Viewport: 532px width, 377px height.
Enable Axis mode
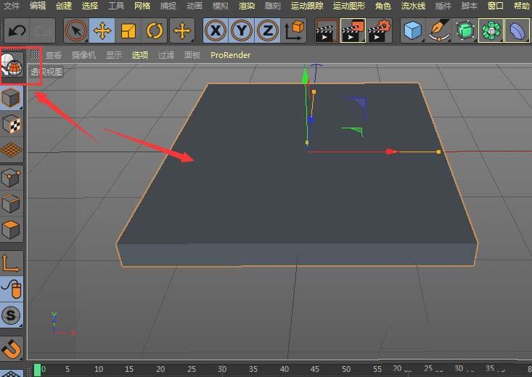(11, 263)
